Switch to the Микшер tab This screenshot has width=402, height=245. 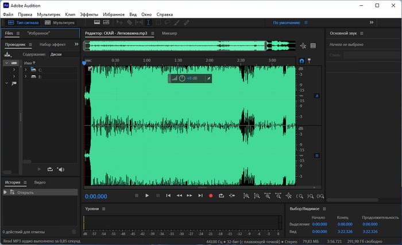click(169, 33)
